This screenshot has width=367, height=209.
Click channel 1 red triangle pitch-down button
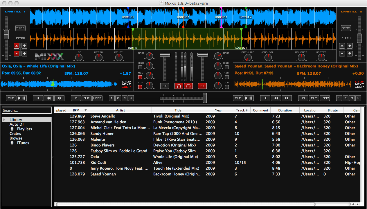[17, 53]
